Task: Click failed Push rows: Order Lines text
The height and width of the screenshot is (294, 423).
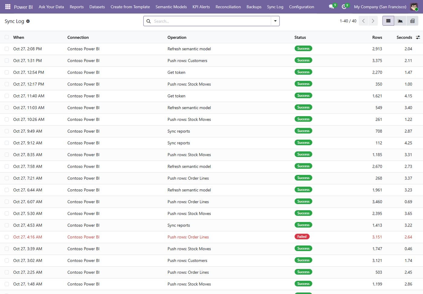Action: click(188, 237)
